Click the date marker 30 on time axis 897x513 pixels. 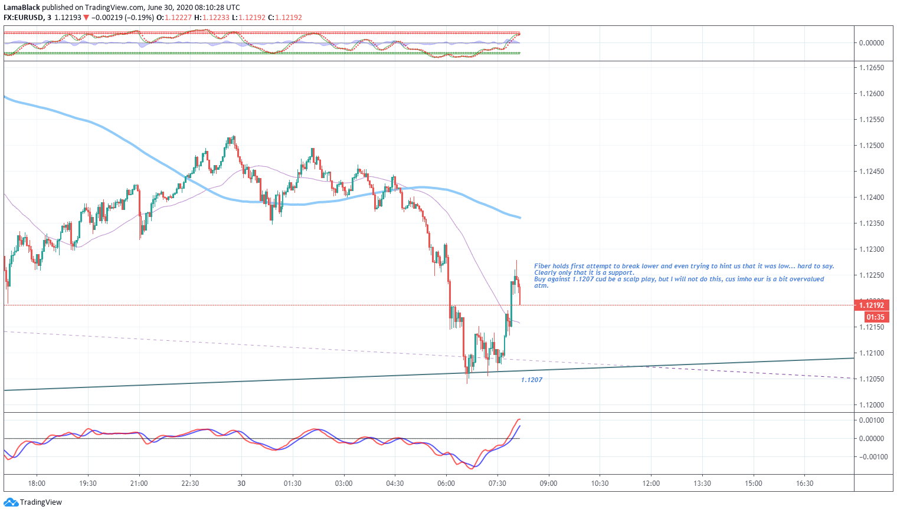[241, 484]
